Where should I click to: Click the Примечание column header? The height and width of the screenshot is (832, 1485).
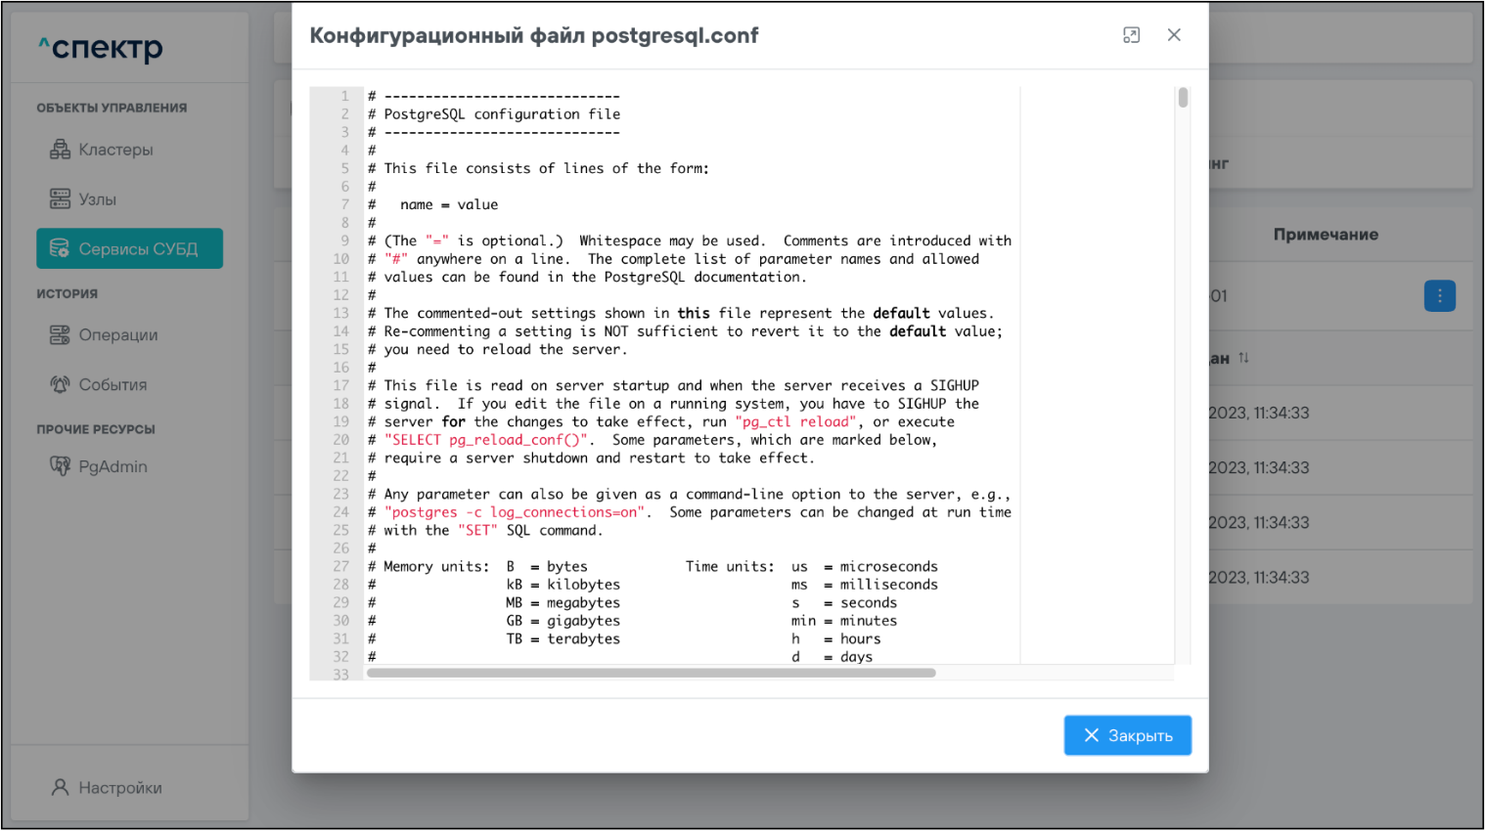click(x=1326, y=235)
